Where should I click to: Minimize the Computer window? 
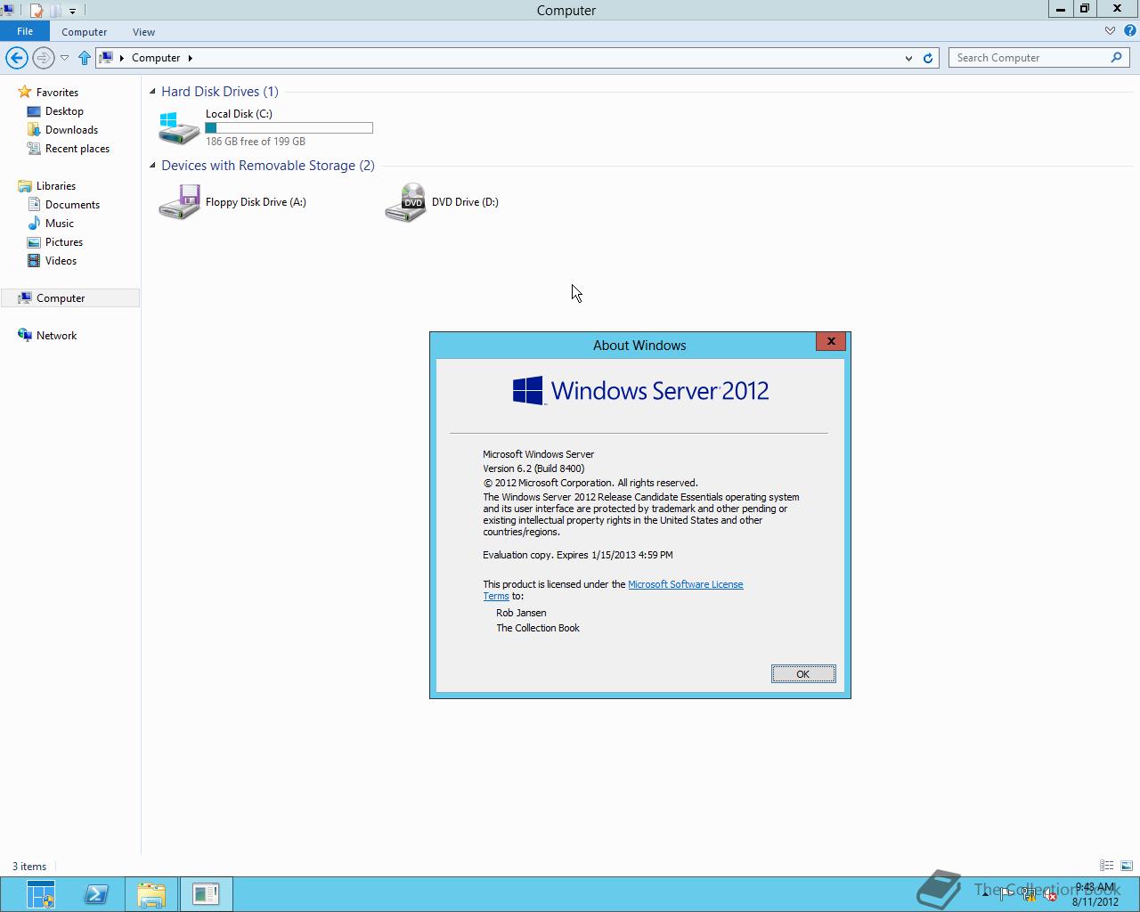(1061, 9)
